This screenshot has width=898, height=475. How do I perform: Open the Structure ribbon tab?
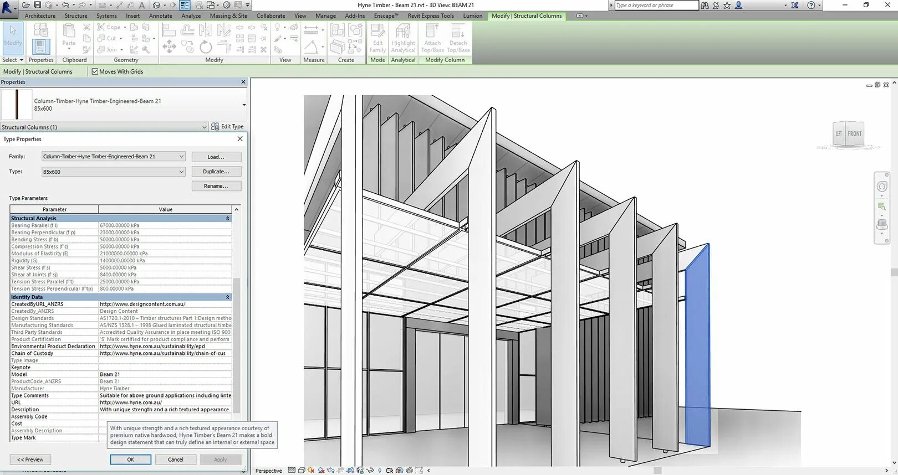[76, 16]
